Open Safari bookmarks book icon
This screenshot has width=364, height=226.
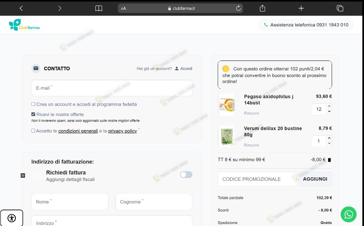coord(99,9)
